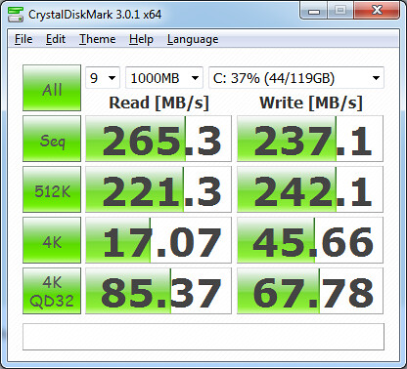Start the 4K random test
Image resolution: width=407 pixels, height=369 pixels.
coord(52,240)
